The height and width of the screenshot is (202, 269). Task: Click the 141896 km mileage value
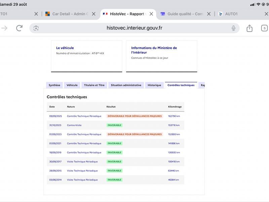tap(174, 143)
